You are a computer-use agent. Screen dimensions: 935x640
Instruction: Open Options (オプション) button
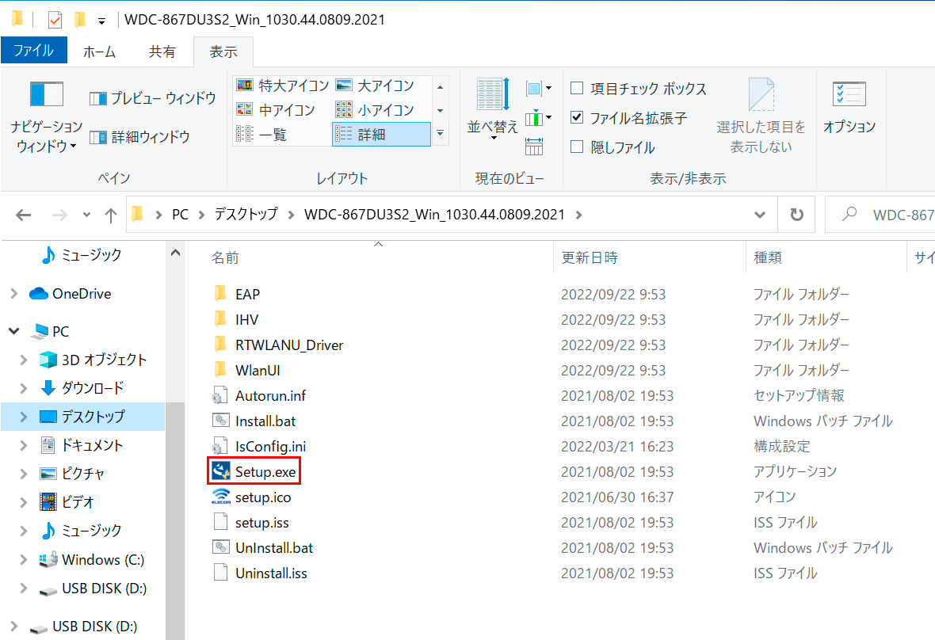pyautogui.click(x=849, y=109)
